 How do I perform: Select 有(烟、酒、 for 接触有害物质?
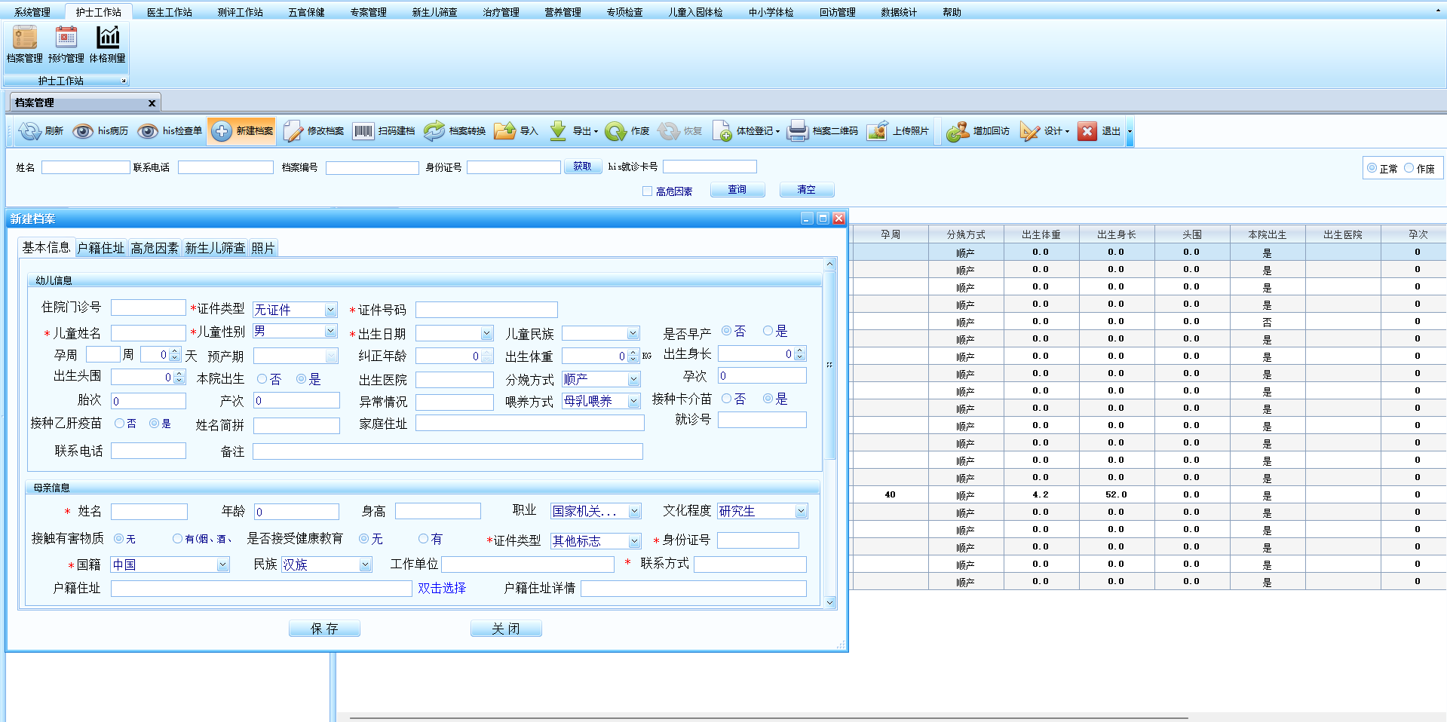click(177, 539)
